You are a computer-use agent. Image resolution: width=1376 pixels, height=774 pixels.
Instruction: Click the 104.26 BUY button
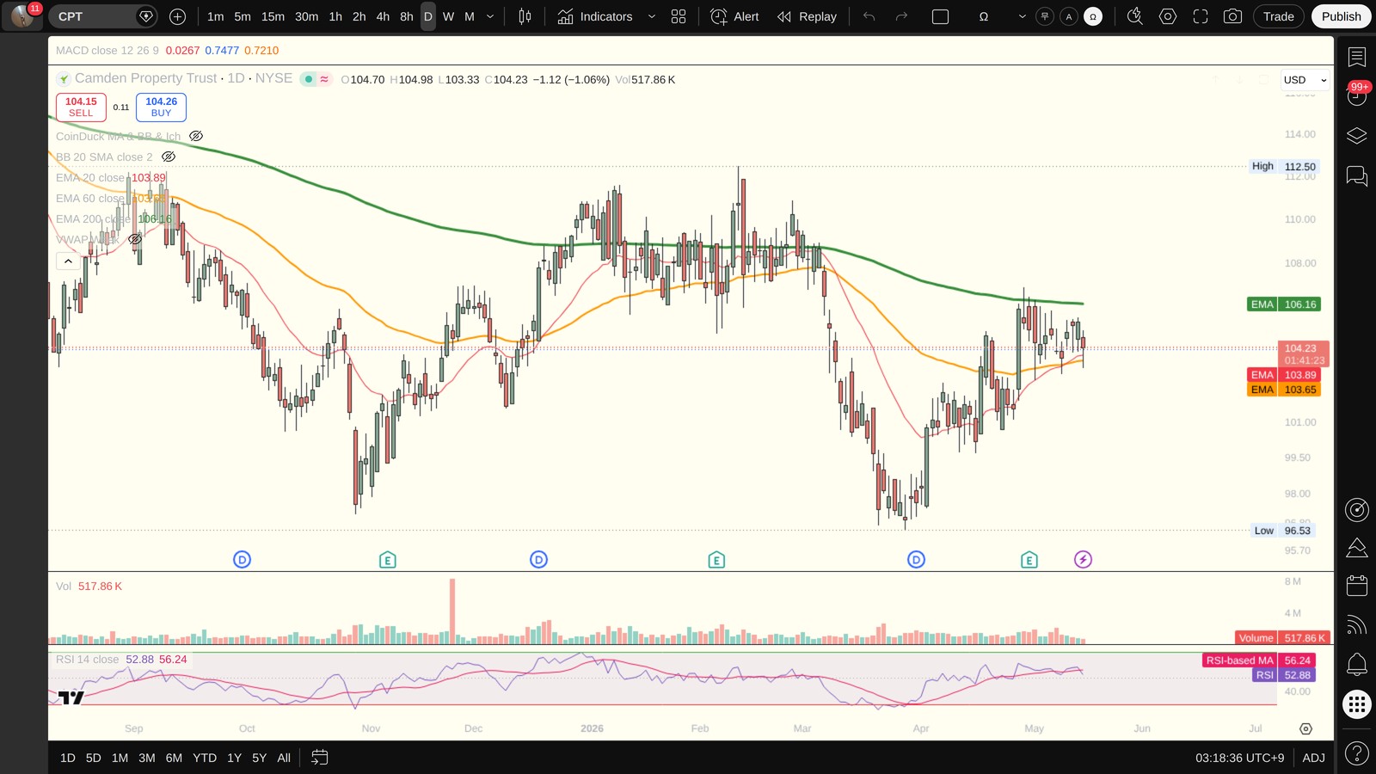(x=161, y=107)
